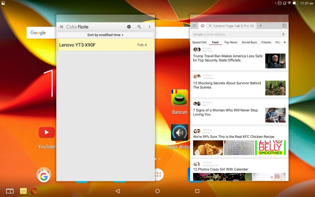Switch to Top News tab
The width and height of the screenshot is (315, 197).
point(231,42)
